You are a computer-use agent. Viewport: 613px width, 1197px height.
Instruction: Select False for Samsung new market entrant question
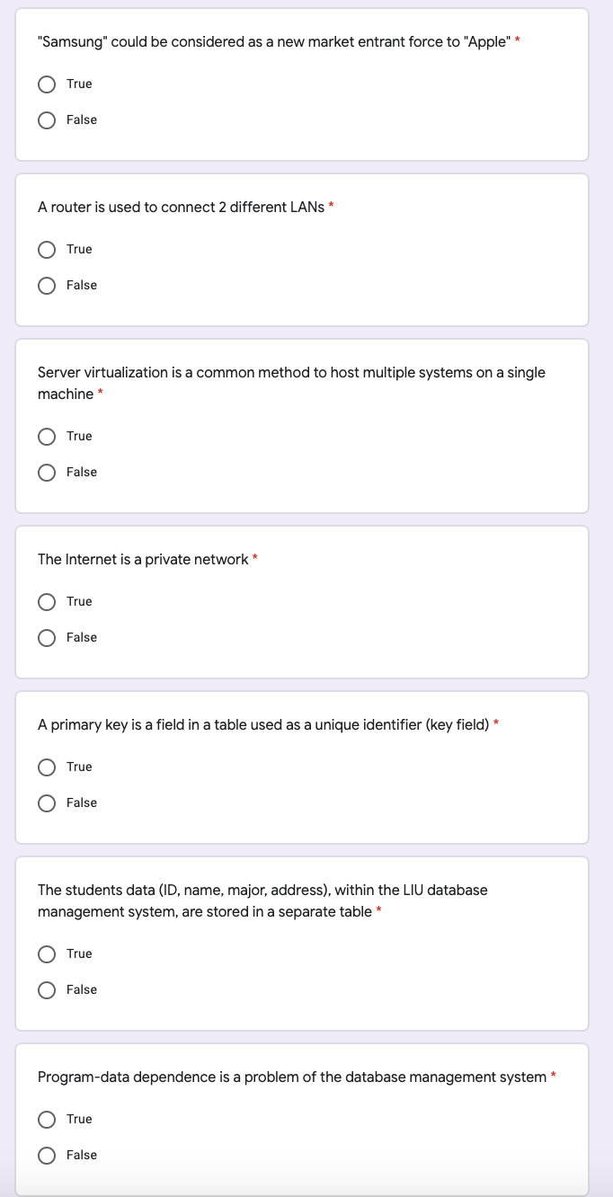(47, 120)
